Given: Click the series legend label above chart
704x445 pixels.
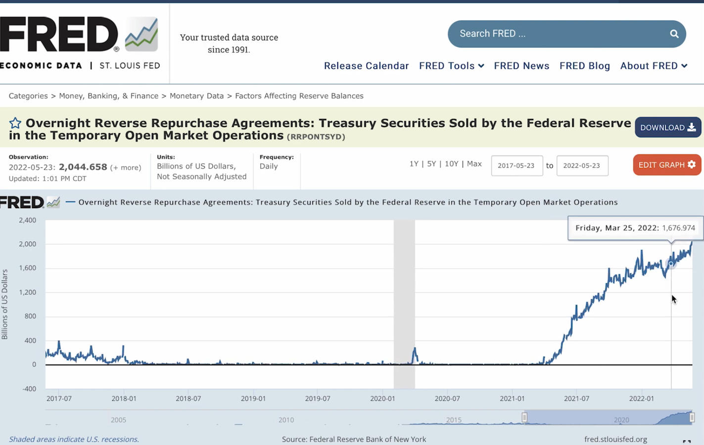Looking at the screenshot, I should (348, 202).
